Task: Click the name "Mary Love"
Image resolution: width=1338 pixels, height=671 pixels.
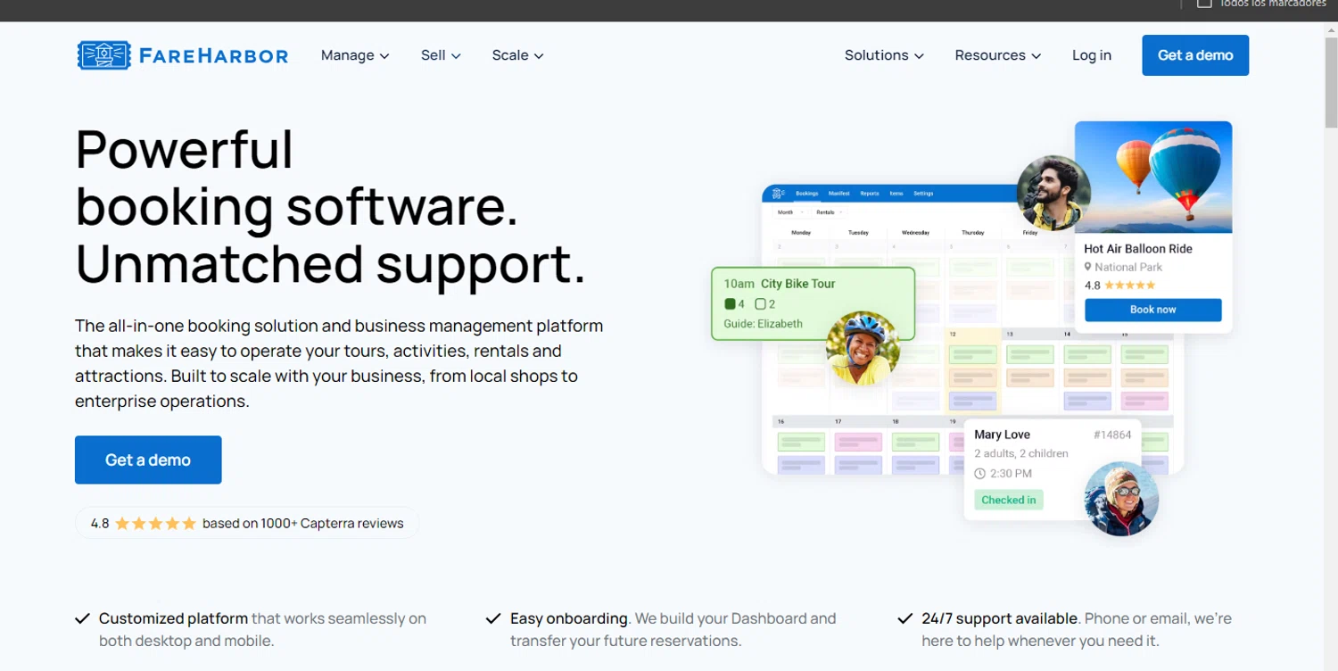Action: click(1002, 435)
